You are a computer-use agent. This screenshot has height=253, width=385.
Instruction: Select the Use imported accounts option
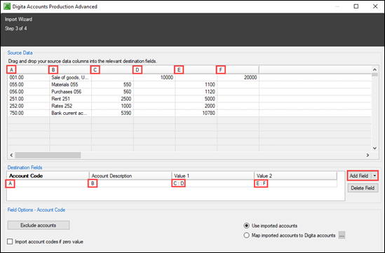(246, 226)
